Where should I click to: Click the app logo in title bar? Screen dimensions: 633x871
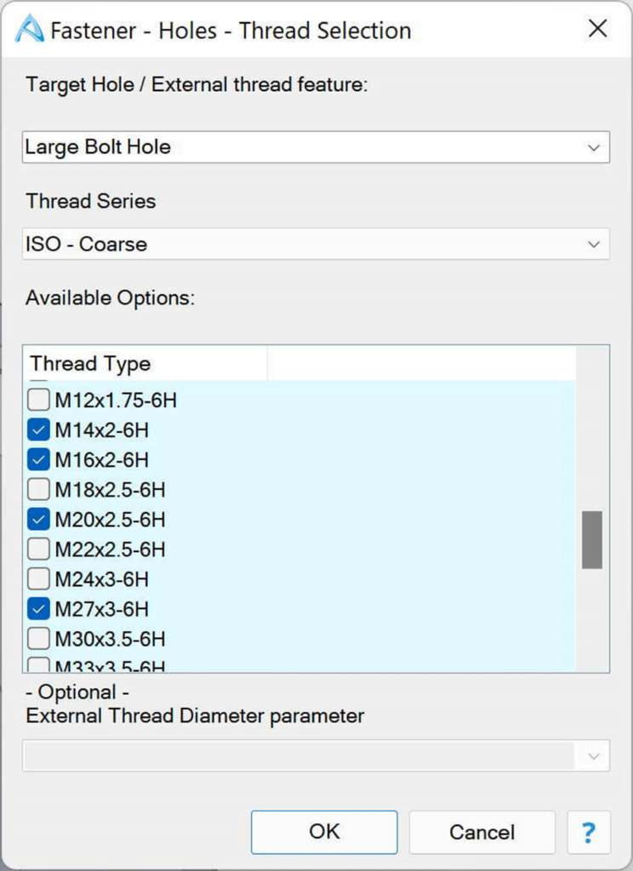coord(30,31)
